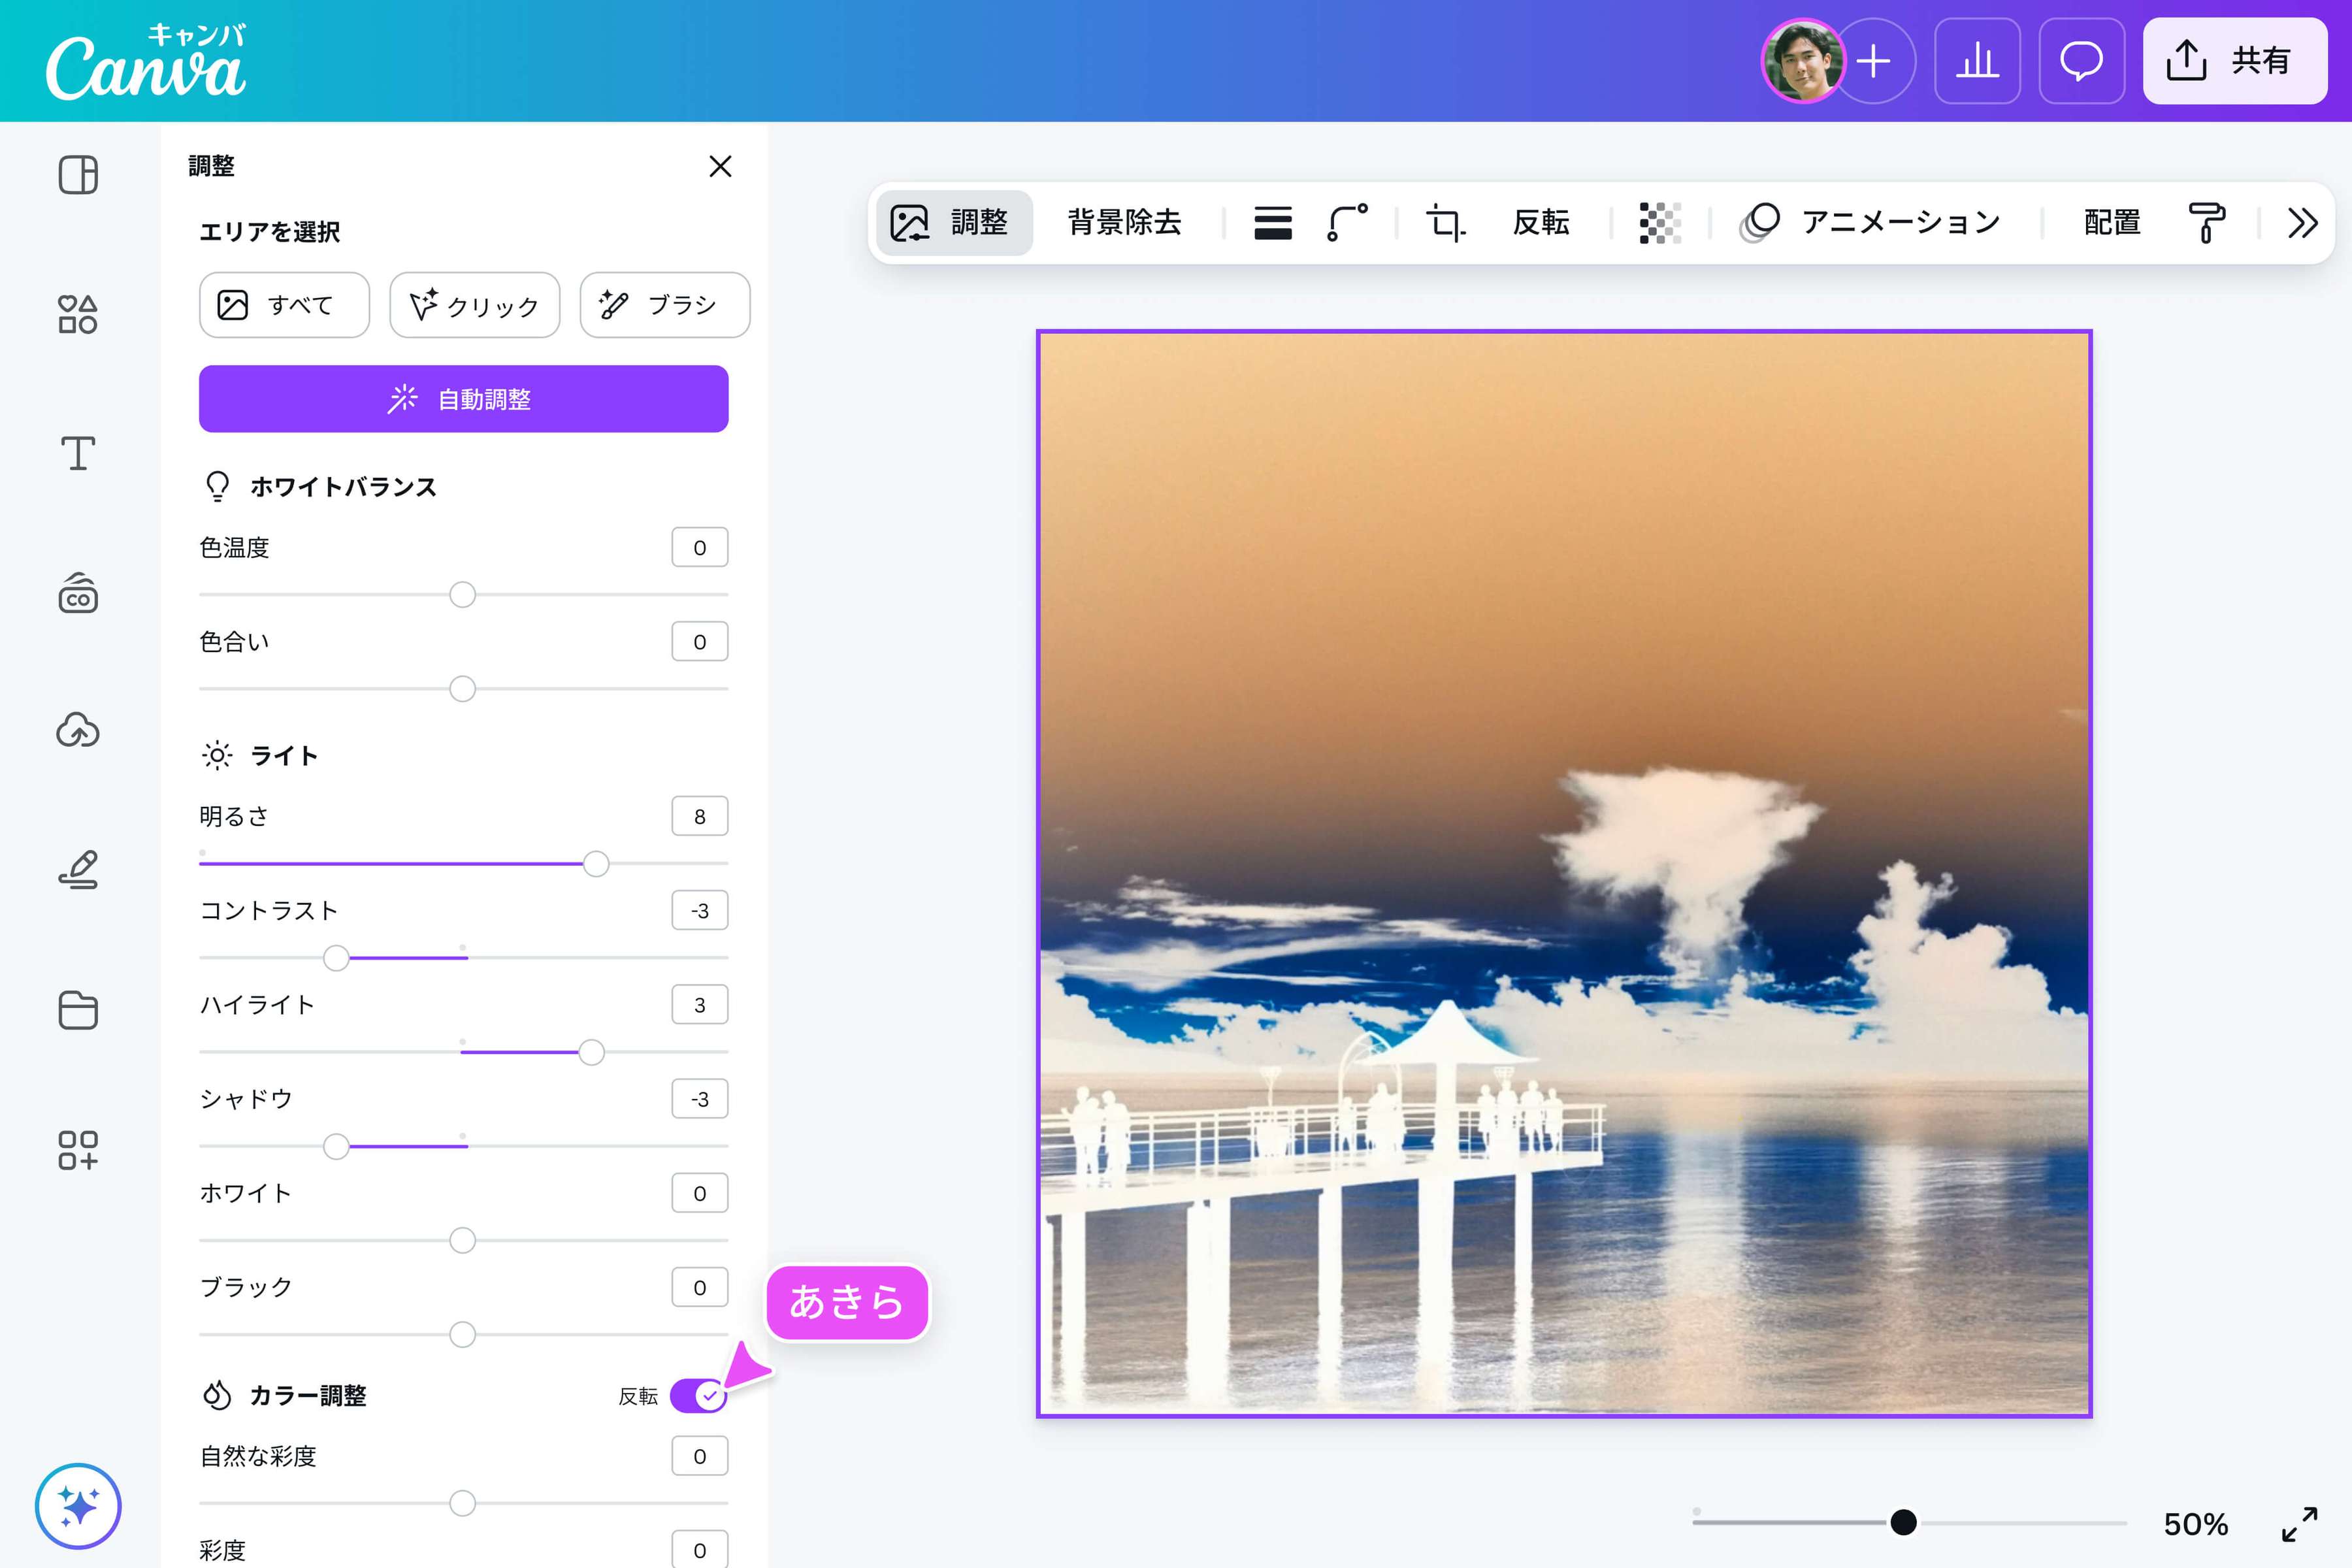Open the transparency checkerboard icon

pos(1660,222)
